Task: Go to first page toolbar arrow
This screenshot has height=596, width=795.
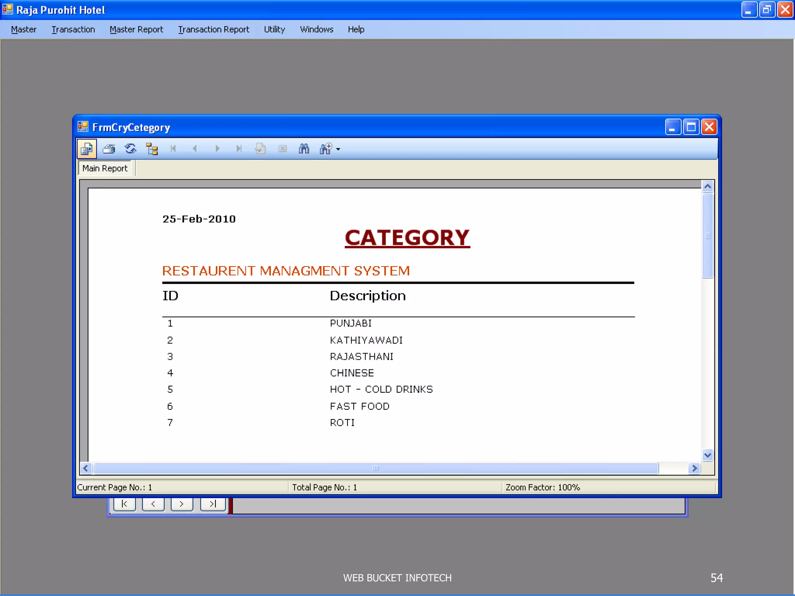Action: 173,149
